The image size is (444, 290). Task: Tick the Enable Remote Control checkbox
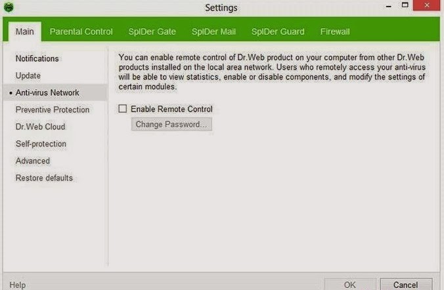click(x=123, y=109)
